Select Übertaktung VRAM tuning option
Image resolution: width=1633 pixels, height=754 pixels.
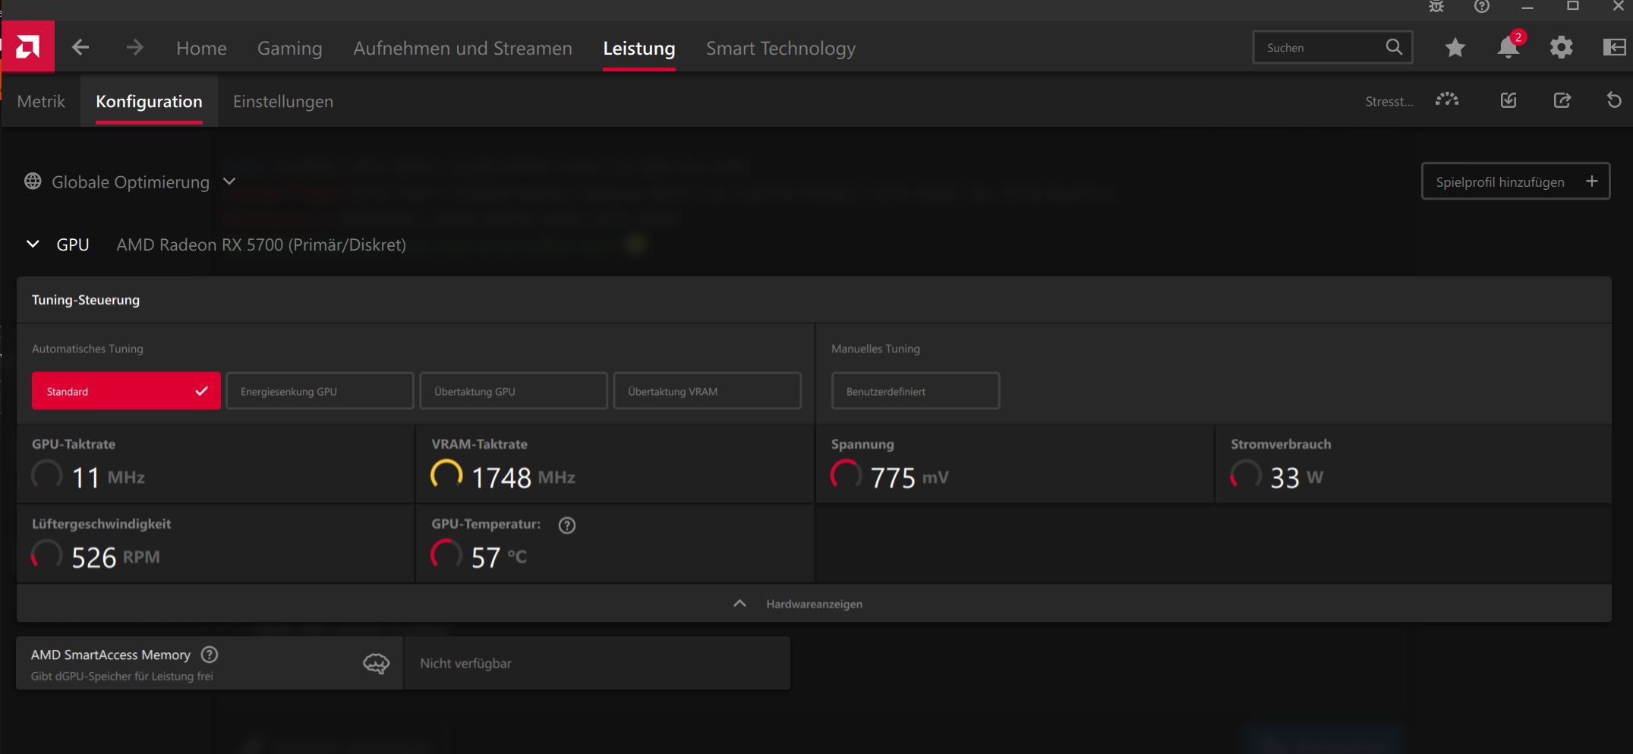tap(707, 391)
